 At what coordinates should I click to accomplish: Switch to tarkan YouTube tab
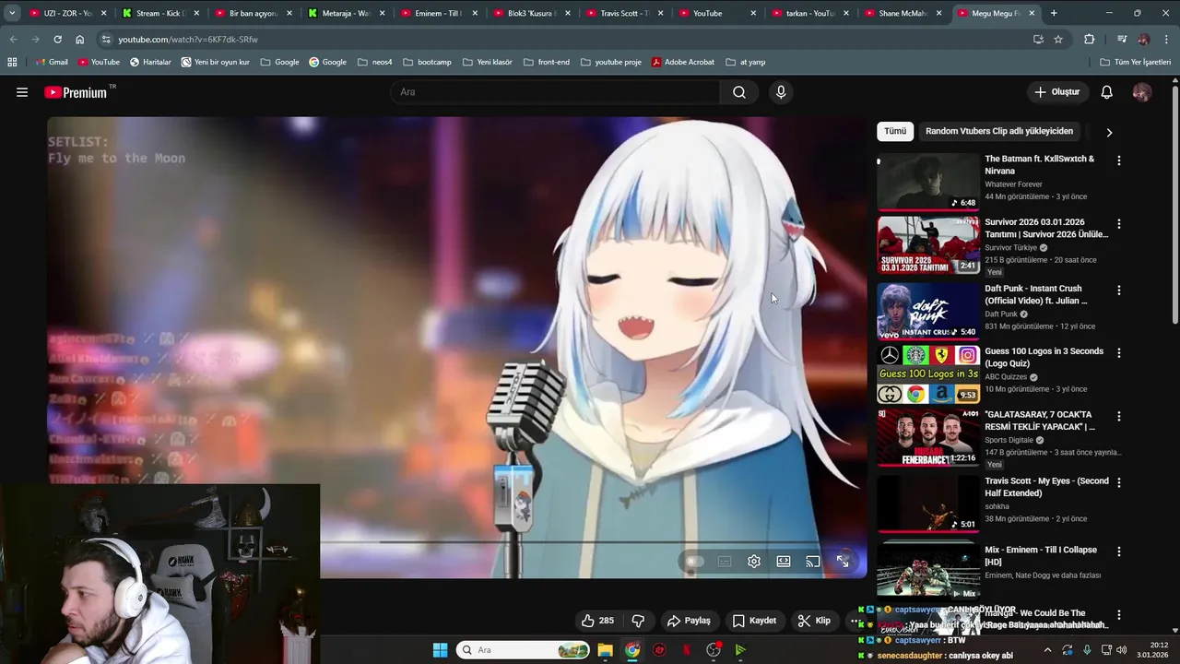[811, 13]
